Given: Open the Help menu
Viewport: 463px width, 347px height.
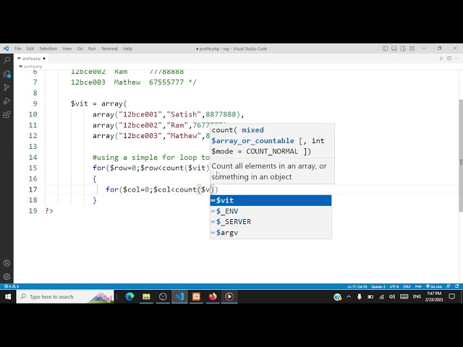Looking at the screenshot, I should pos(127,48).
